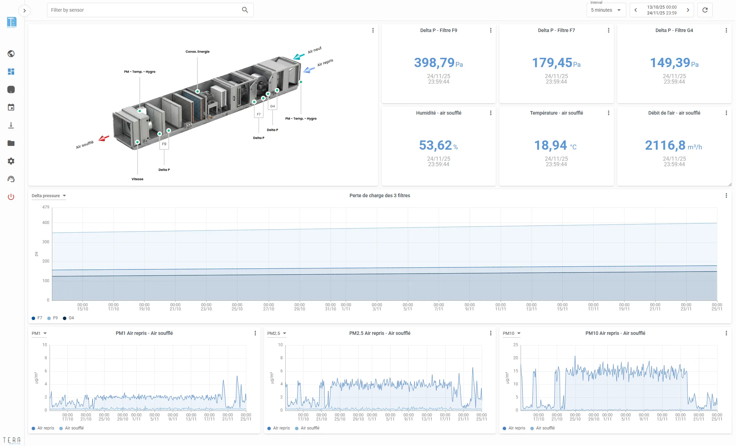Open options menu for Perte de charge chart

pyautogui.click(x=726, y=195)
